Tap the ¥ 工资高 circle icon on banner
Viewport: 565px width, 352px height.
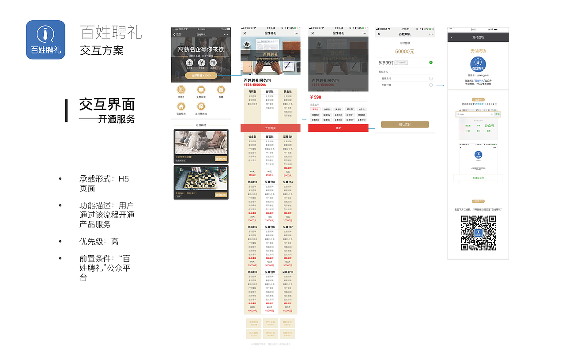(x=201, y=63)
